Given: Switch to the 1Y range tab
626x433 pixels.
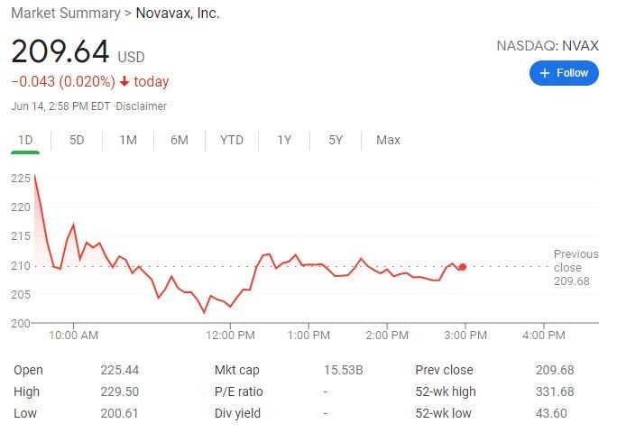Looking at the screenshot, I should click(x=284, y=140).
